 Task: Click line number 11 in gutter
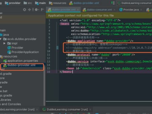[x=49, y=55]
